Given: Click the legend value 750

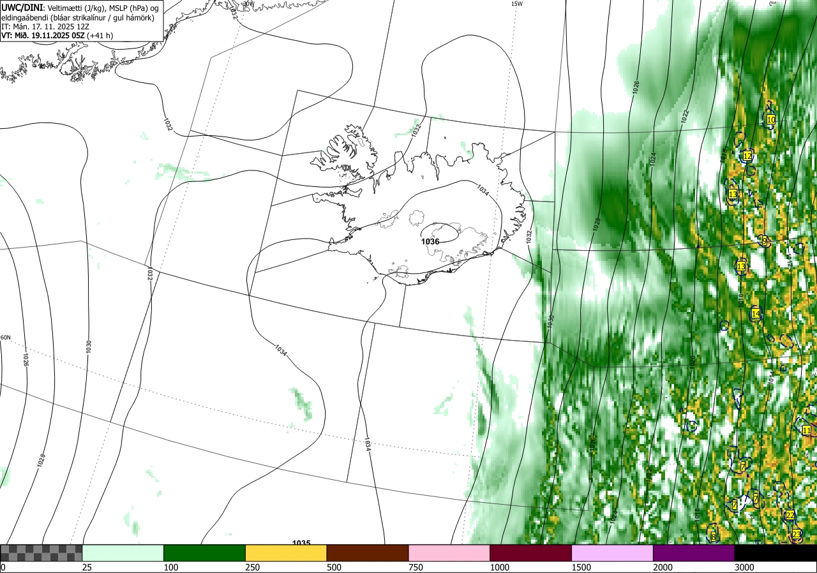Looking at the screenshot, I should coord(416,567).
